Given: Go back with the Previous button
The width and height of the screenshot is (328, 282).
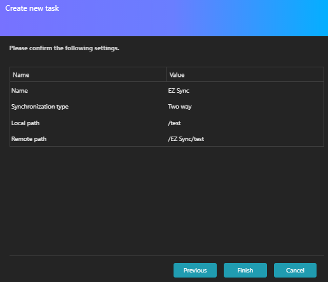Looking at the screenshot, I should pos(195,270).
